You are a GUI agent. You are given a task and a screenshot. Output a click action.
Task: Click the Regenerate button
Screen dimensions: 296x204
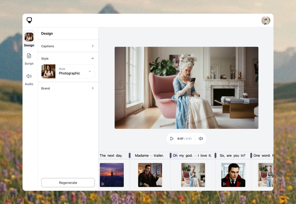coord(68,183)
